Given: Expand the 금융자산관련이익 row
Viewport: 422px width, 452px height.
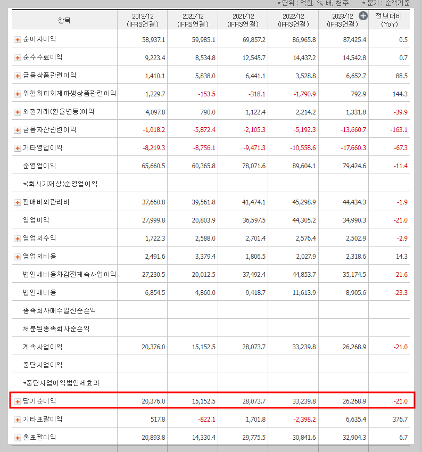Looking at the screenshot, I should (17, 130).
